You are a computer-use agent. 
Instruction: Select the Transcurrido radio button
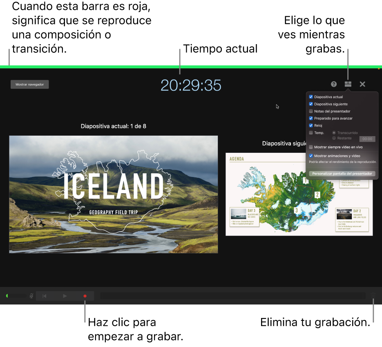(x=334, y=132)
